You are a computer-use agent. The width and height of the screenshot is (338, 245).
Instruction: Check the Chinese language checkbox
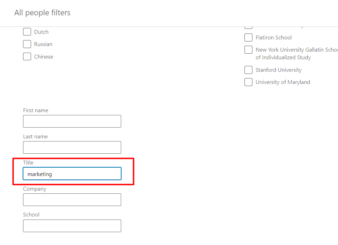(x=27, y=56)
